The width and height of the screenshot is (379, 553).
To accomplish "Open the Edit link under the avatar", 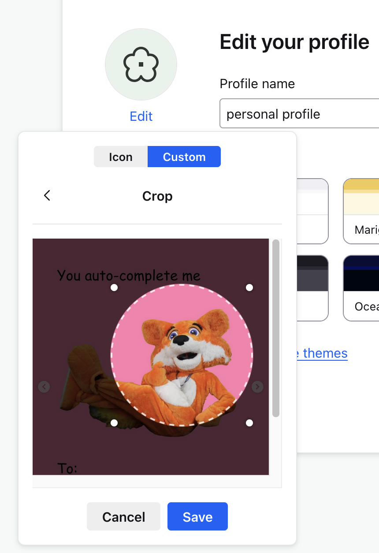I will coord(141,116).
